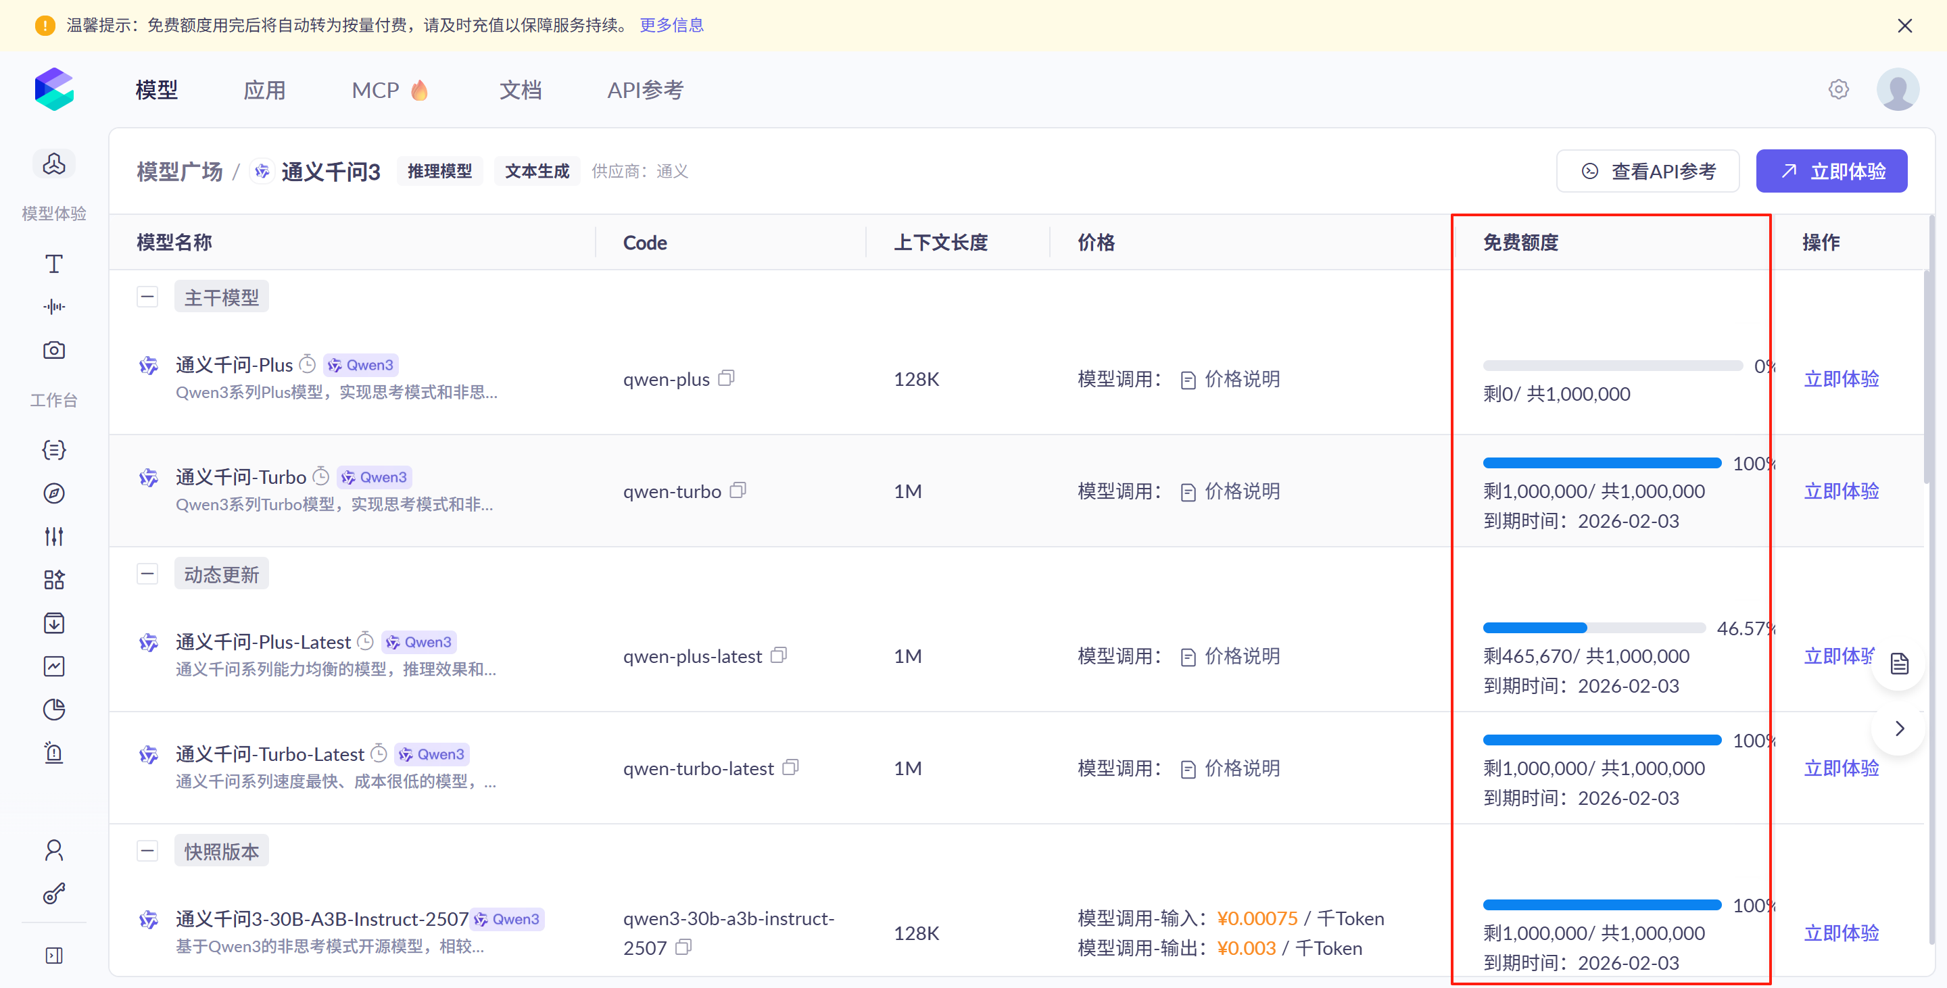Collapse the 快照版本 group
Screen dimensions: 1947x988
147,851
